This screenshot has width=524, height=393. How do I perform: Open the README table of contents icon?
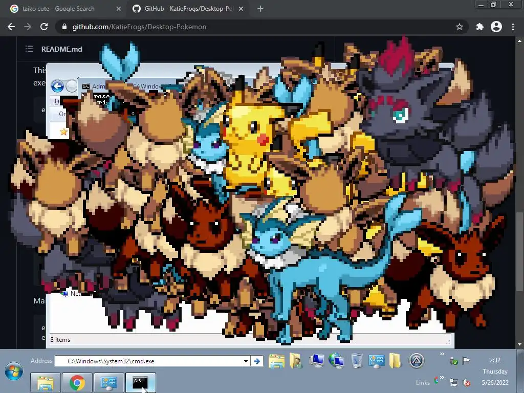(x=29, y=49)
